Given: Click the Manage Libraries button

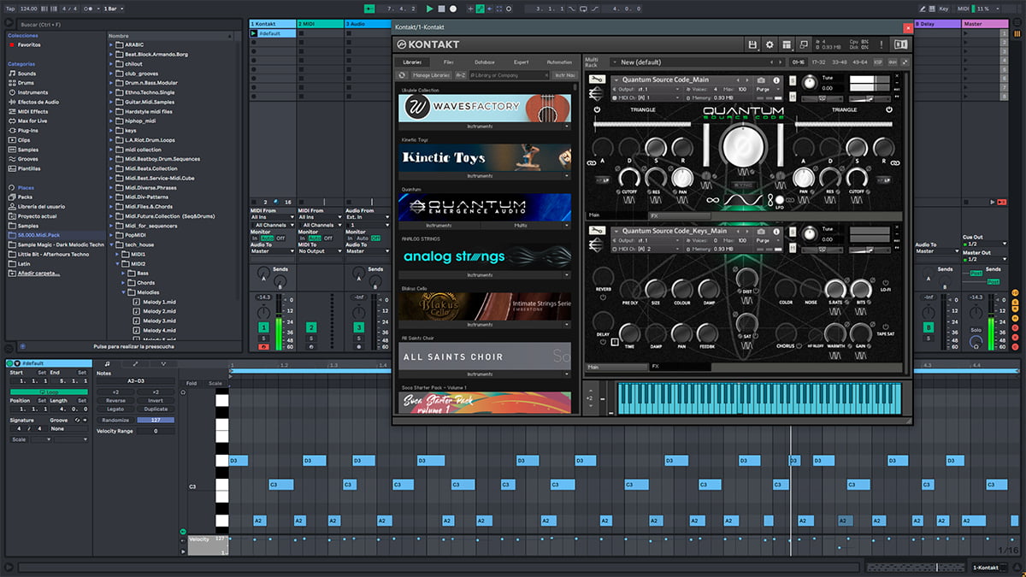Looking at the screenshot, I should click(432, 75).
